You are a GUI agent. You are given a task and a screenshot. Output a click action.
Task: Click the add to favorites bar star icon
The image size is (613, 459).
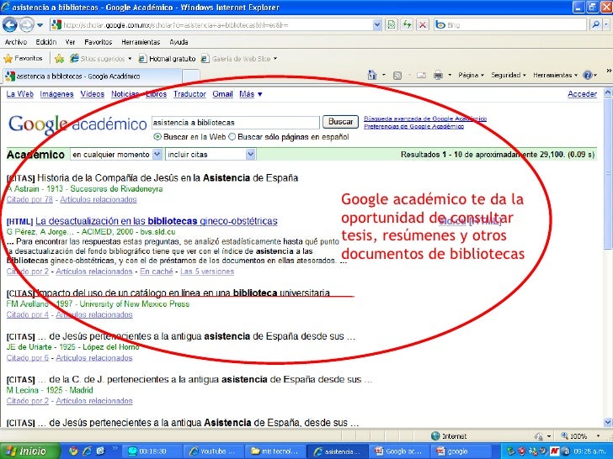point(60,59)
